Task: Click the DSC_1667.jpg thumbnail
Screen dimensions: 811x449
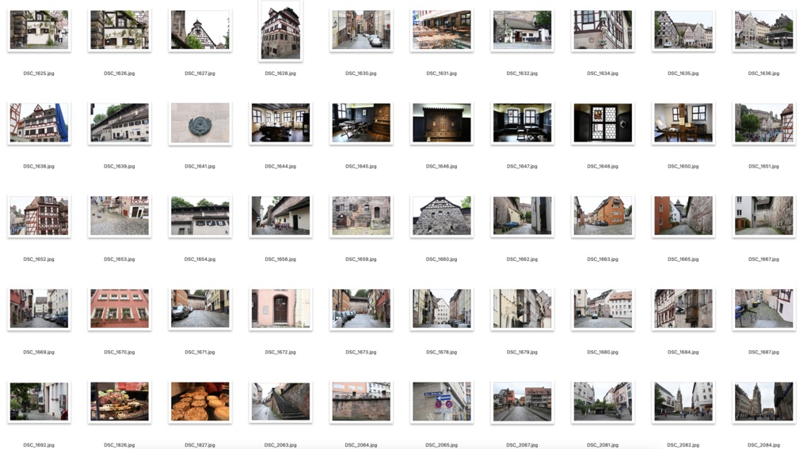Action: pos(764,216)
